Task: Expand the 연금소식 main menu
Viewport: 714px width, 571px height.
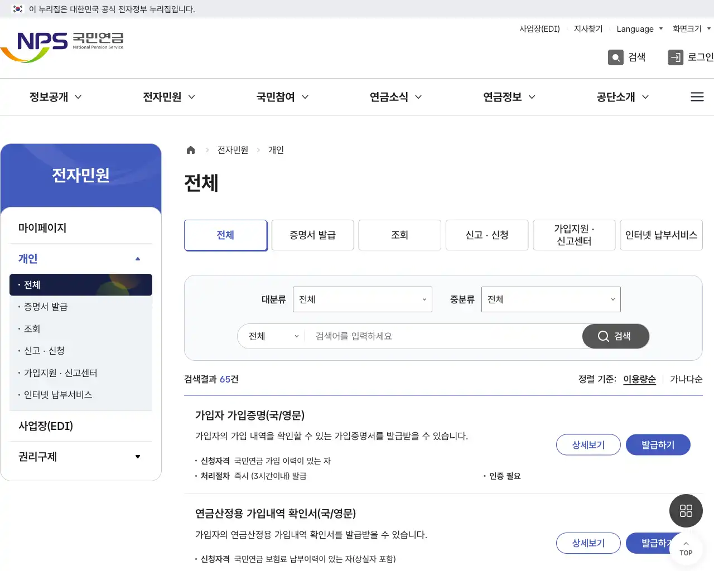Action: click(395, 97)
